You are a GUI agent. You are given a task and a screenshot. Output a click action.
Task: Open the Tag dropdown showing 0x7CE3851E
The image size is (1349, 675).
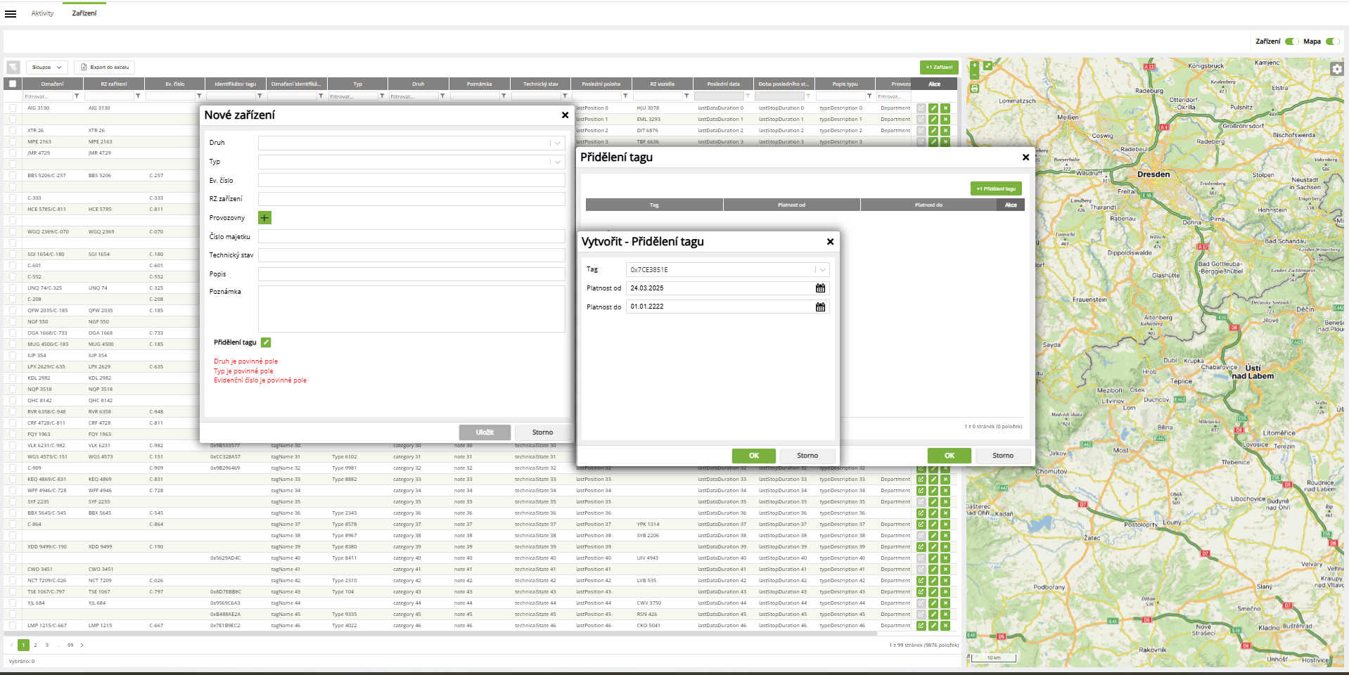727,270
